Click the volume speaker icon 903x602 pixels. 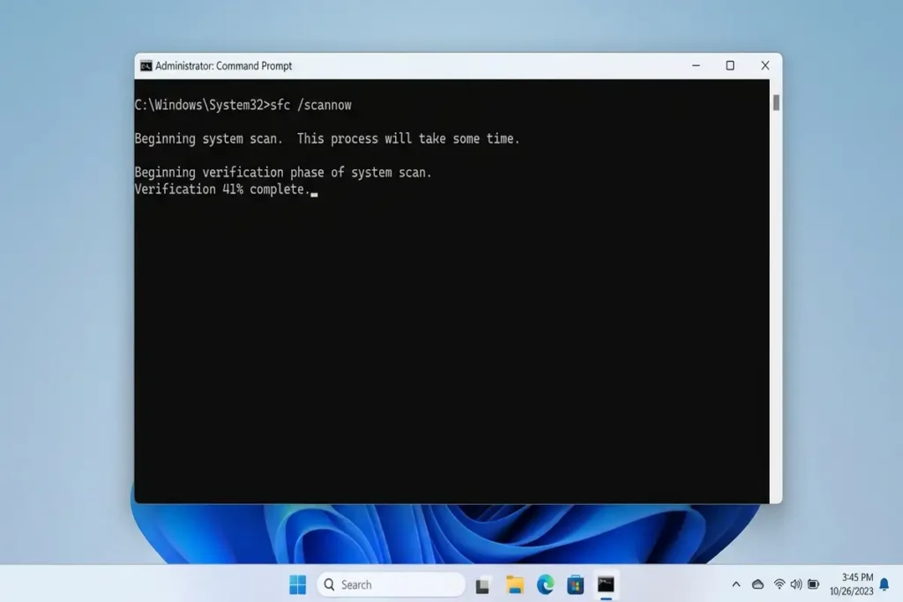click(x=796, y=584)
